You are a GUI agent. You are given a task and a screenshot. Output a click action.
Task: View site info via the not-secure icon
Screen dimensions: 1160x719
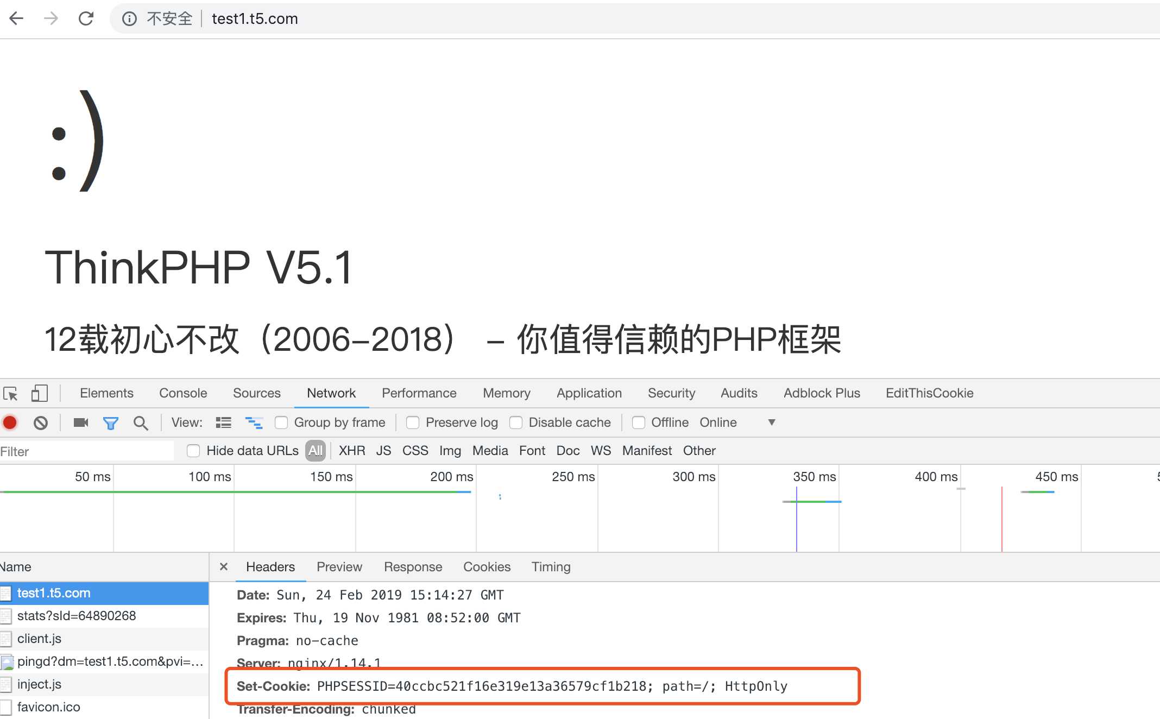tap(129, 19)
